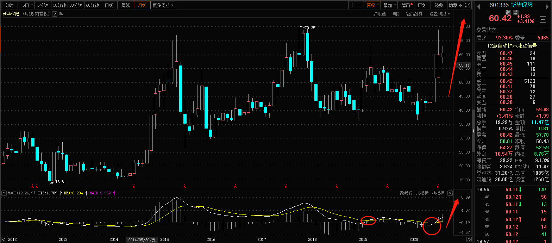Switch to the 日线 period tab
This screenshot has height=243, width=552.
pos(109,5)
